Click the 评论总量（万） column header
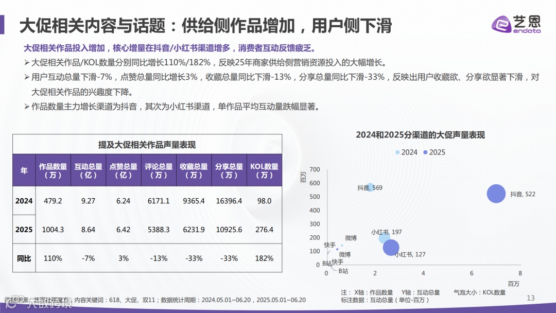 (159, 170)
